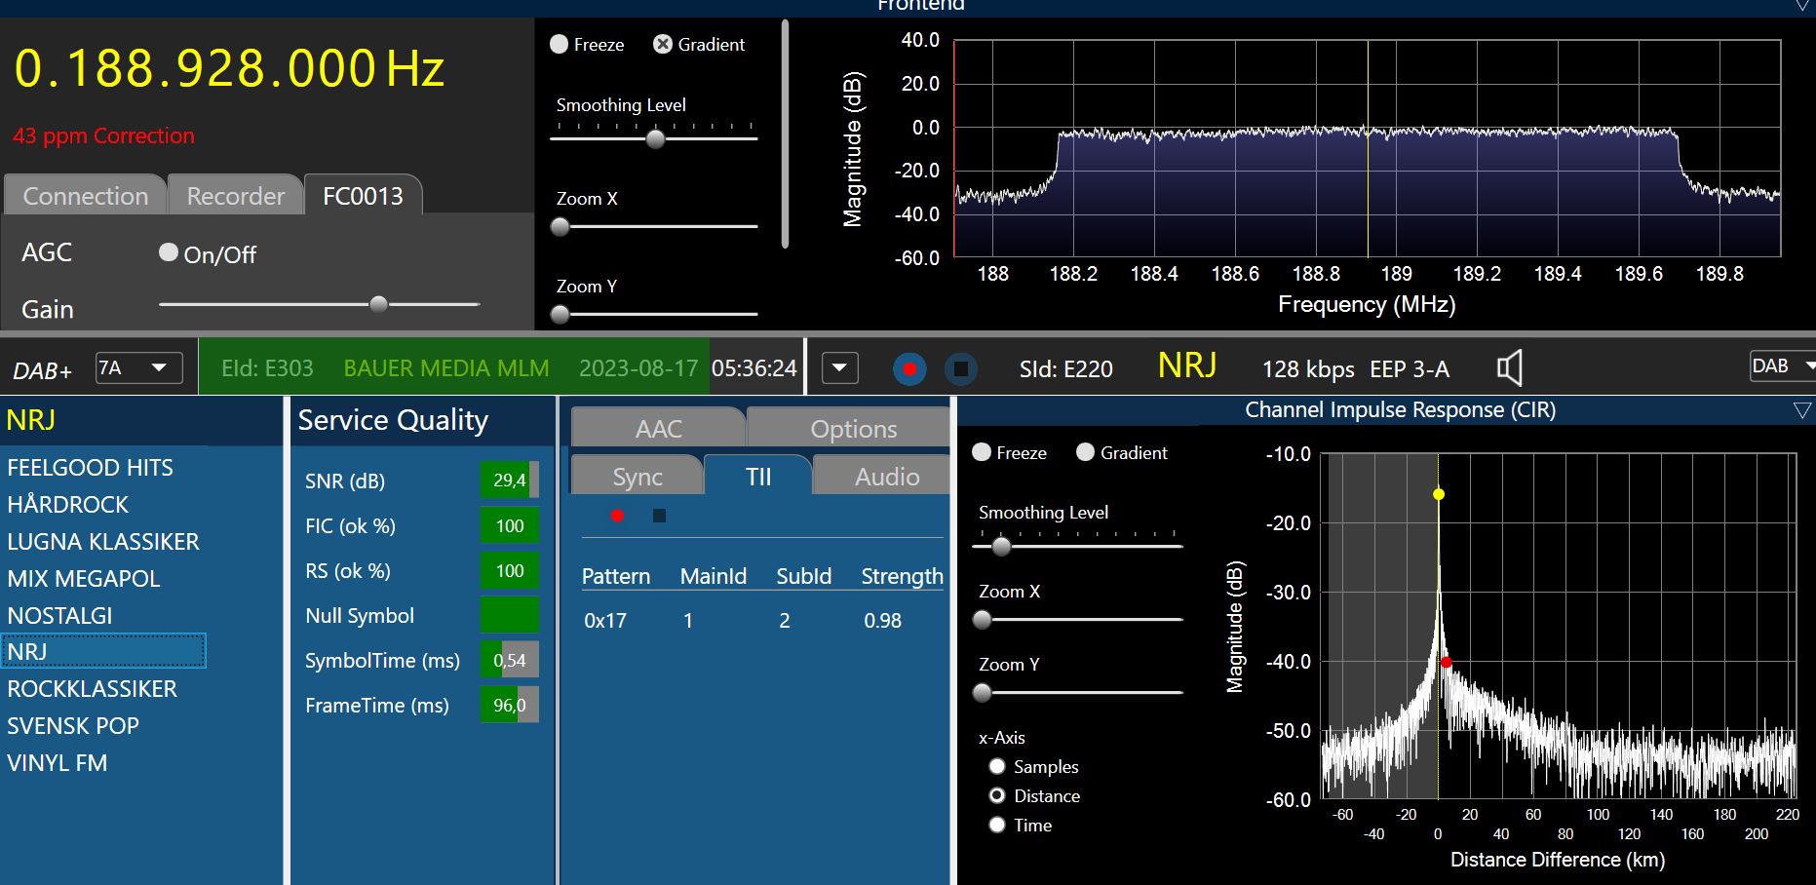
Task: Click the red dot in TII tab
Action: point(617,516)
